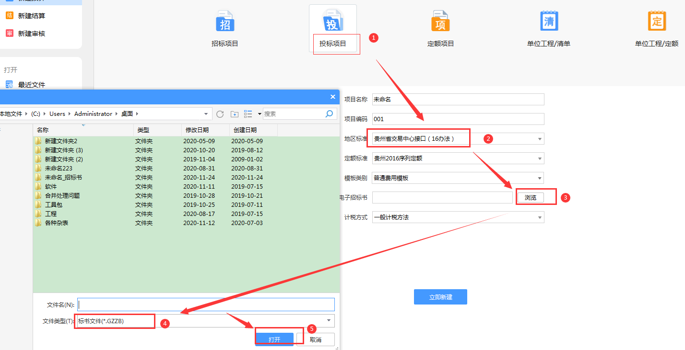The image size is (685, 350).
Task: Click the 浏览 button
Action: pos(531,197)
